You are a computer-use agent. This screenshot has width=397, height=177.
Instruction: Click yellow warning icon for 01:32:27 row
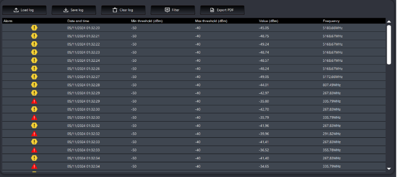(x=34, y=76)
